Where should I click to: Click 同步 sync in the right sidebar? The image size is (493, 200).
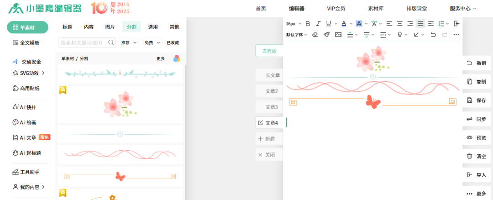477,119
